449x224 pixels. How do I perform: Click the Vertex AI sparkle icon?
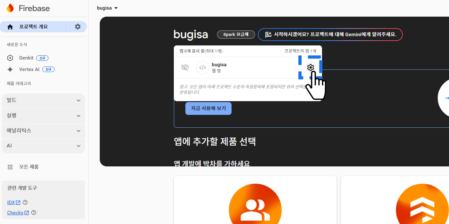[10, 69]
